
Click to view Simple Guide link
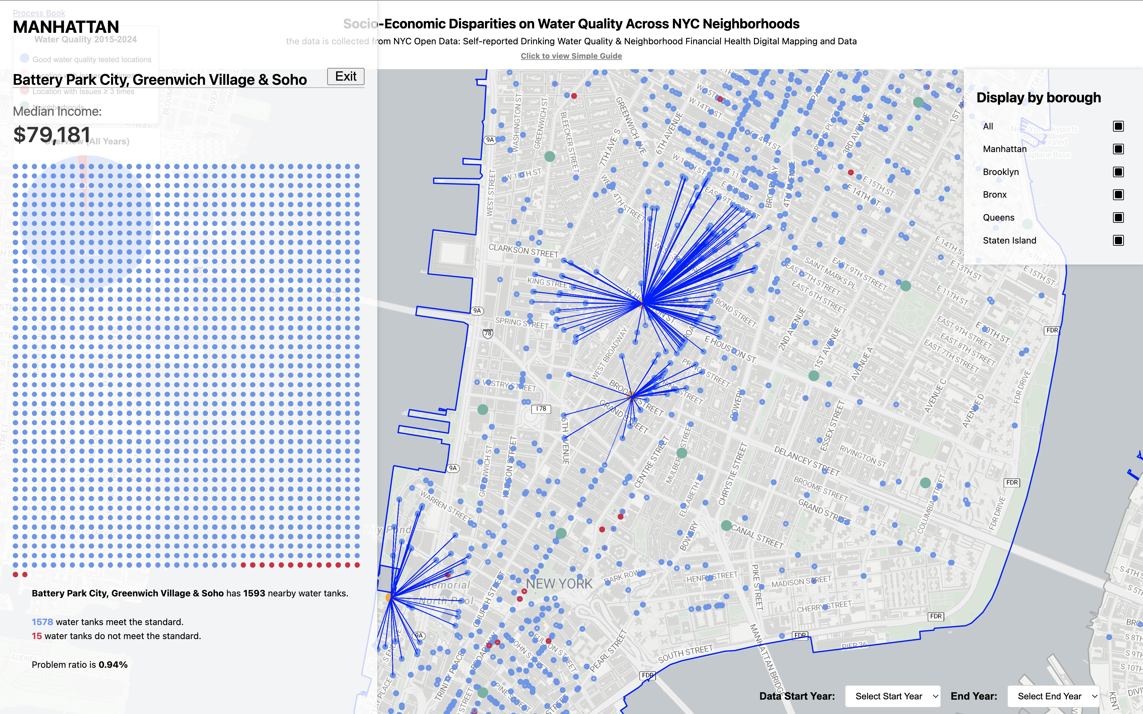(571, 56)
